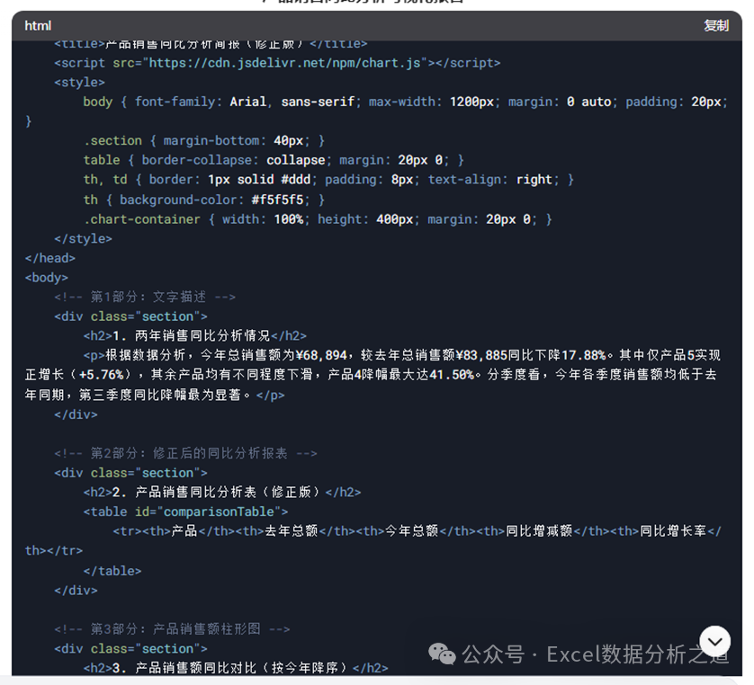
Task: Click the th background-color #f5f5f5 rule
Action: click(x=204, y=200)
